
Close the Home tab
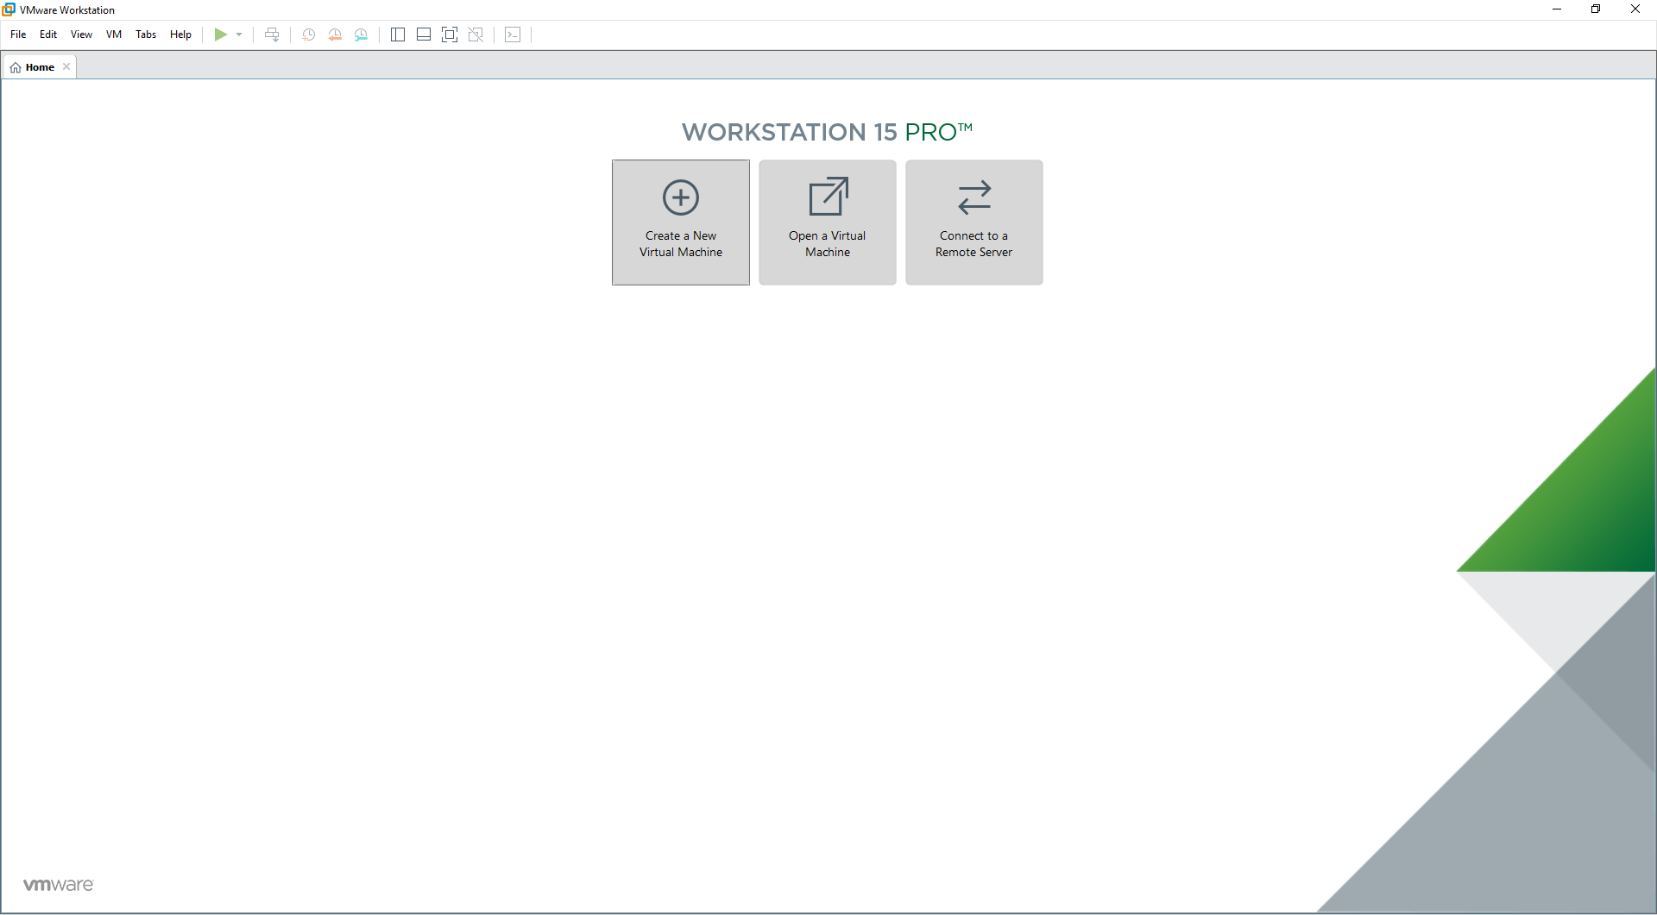tap(66, 66)
